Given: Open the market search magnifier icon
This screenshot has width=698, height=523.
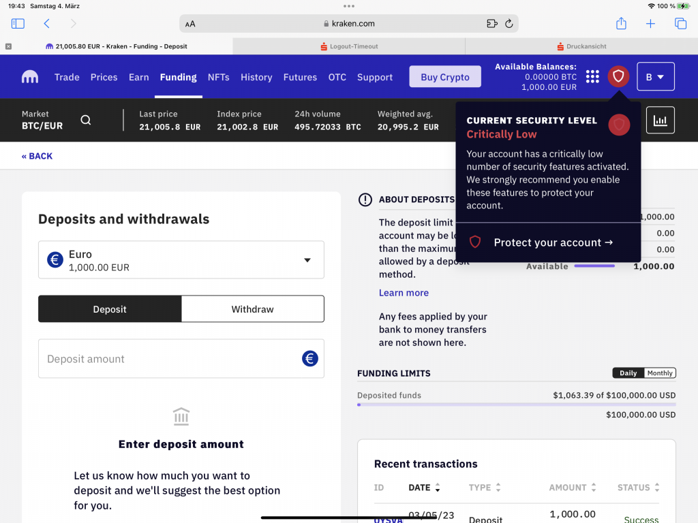Looking at the screenshot, I should (x=85, y=120).
